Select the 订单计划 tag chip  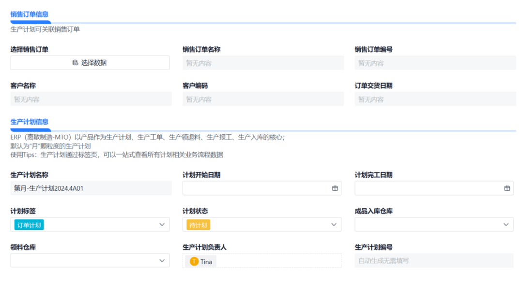pyautogui.click(x=30, y=225)
